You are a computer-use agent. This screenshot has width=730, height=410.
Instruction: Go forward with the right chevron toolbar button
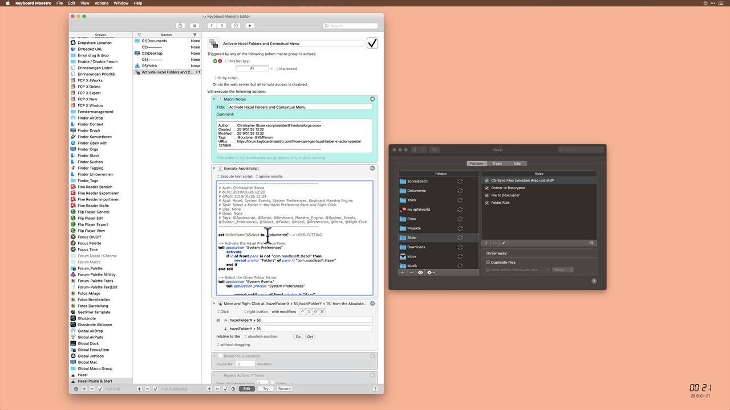click(221, 26)
